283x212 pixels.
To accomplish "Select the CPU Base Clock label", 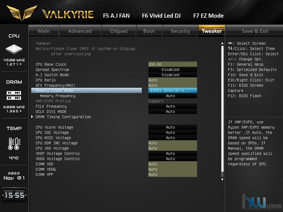I will tap(51, 64).
